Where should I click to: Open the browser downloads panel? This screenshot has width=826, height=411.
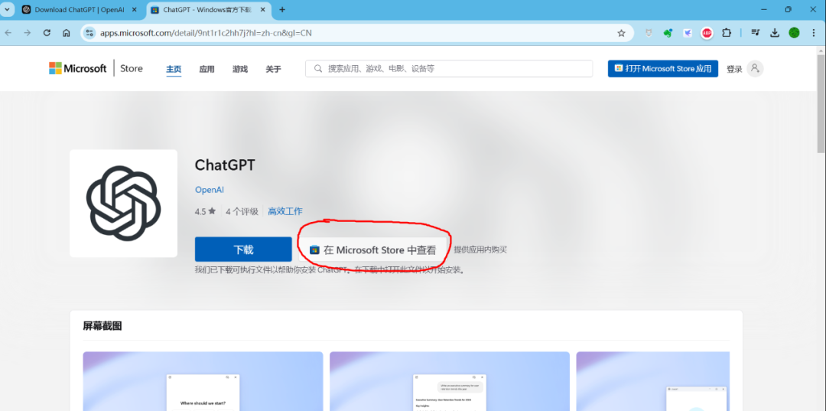tap(775, 33)
